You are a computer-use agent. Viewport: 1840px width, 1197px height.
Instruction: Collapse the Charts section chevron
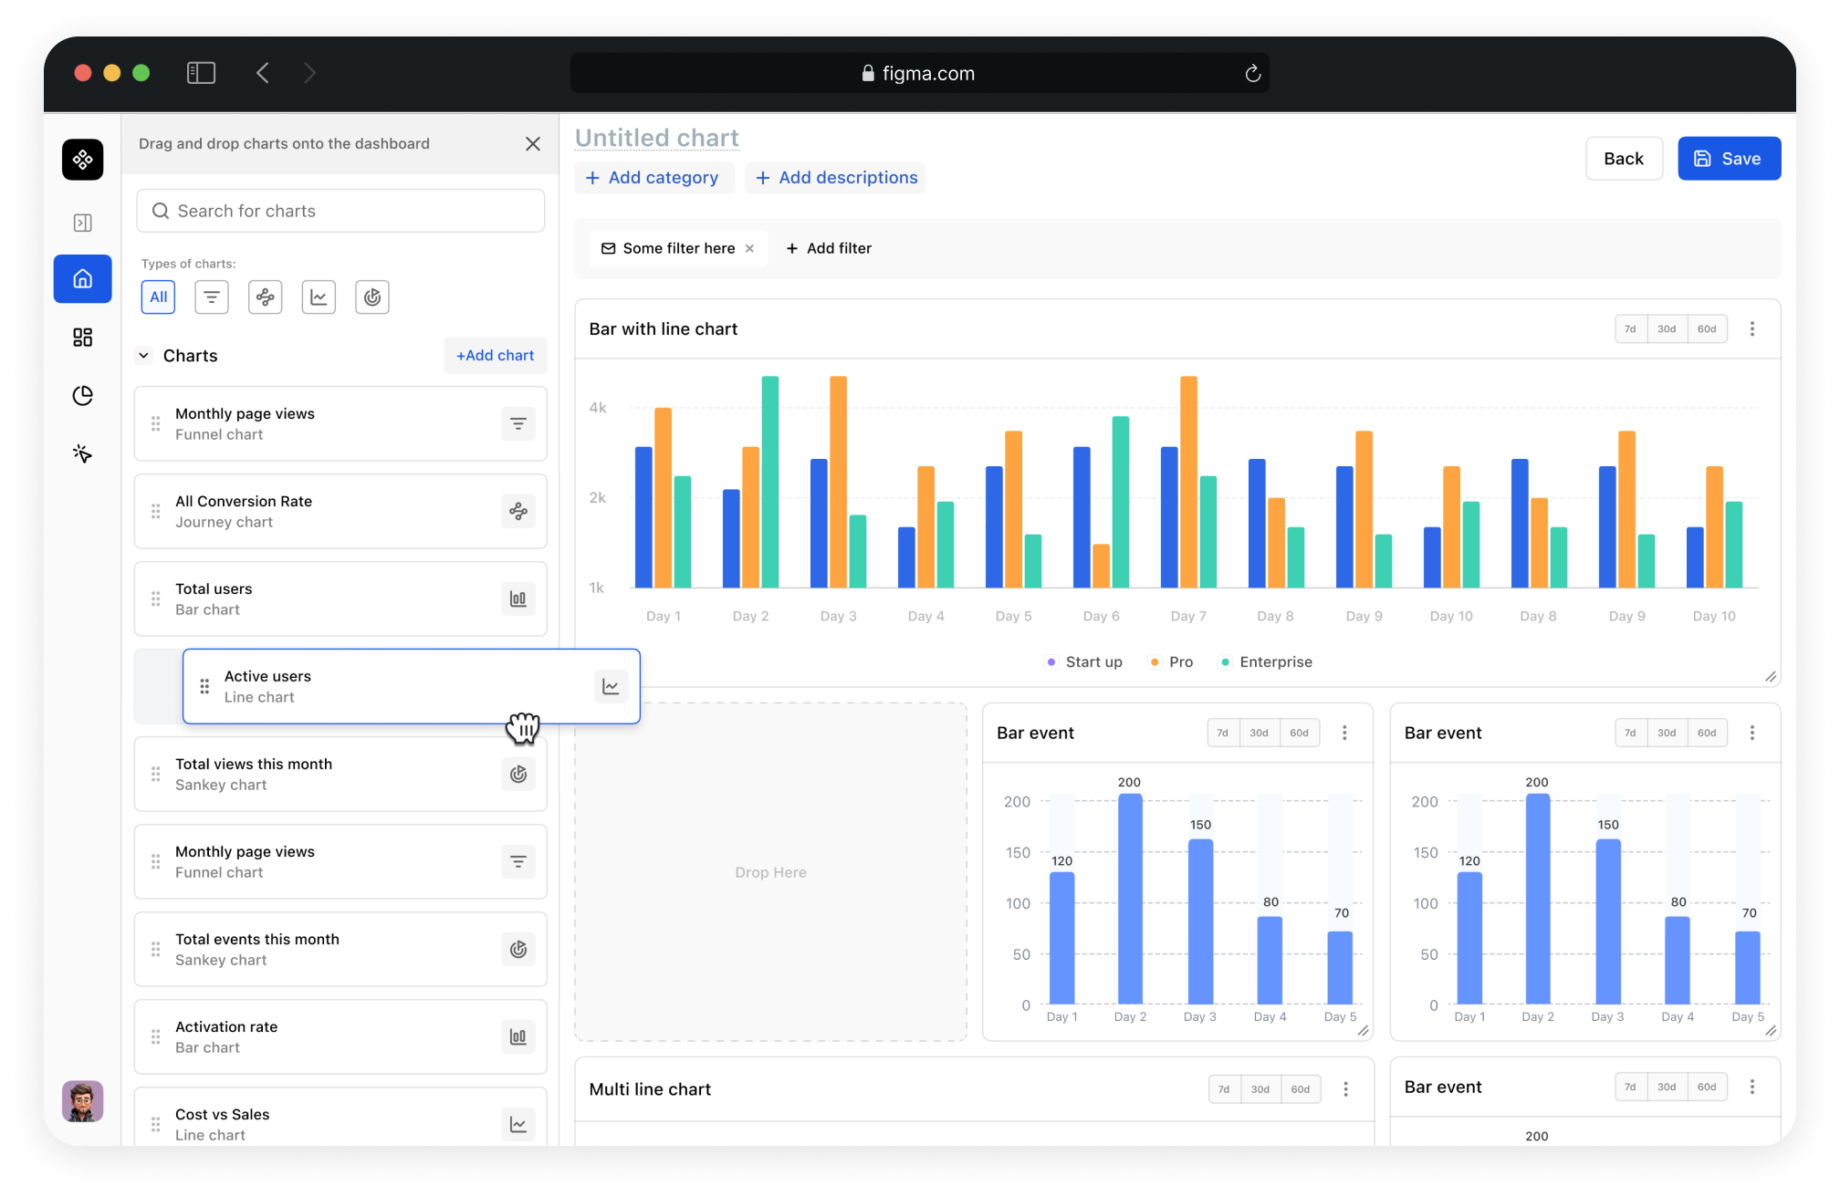coord(143,356)
